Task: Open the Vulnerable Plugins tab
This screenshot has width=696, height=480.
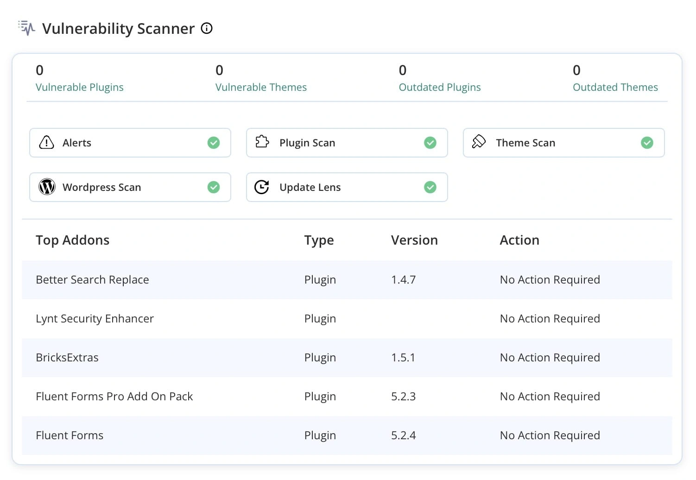Action: pyautogui.click(x=80, y=87)
